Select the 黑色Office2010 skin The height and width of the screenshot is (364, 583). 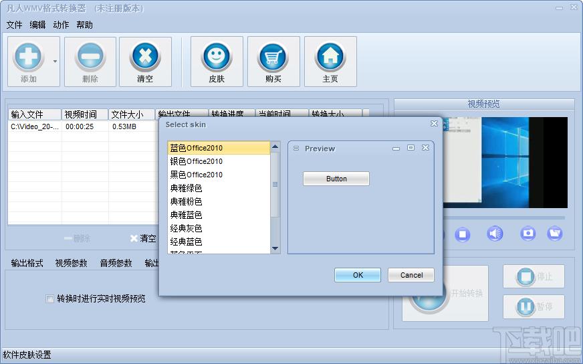click(x=219, y=175)
